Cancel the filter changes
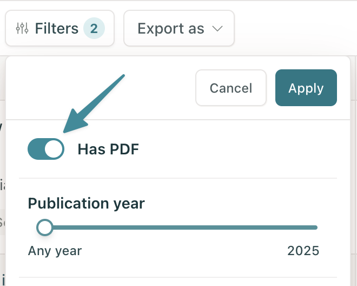Viewport: 357px width, 286px height. [231, 88]
